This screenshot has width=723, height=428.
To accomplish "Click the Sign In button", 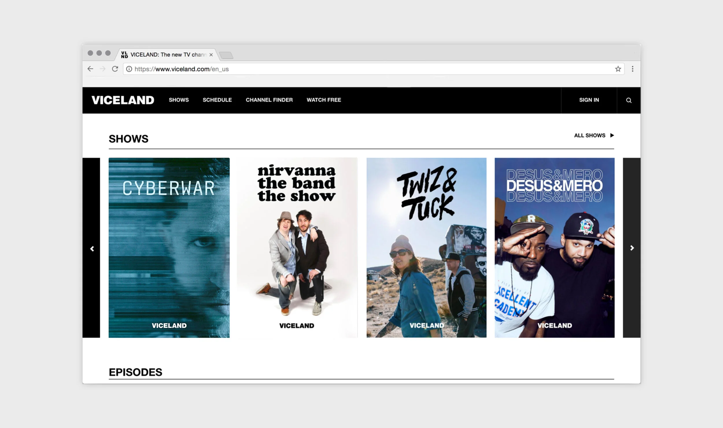I will click(x=589, y=100).
